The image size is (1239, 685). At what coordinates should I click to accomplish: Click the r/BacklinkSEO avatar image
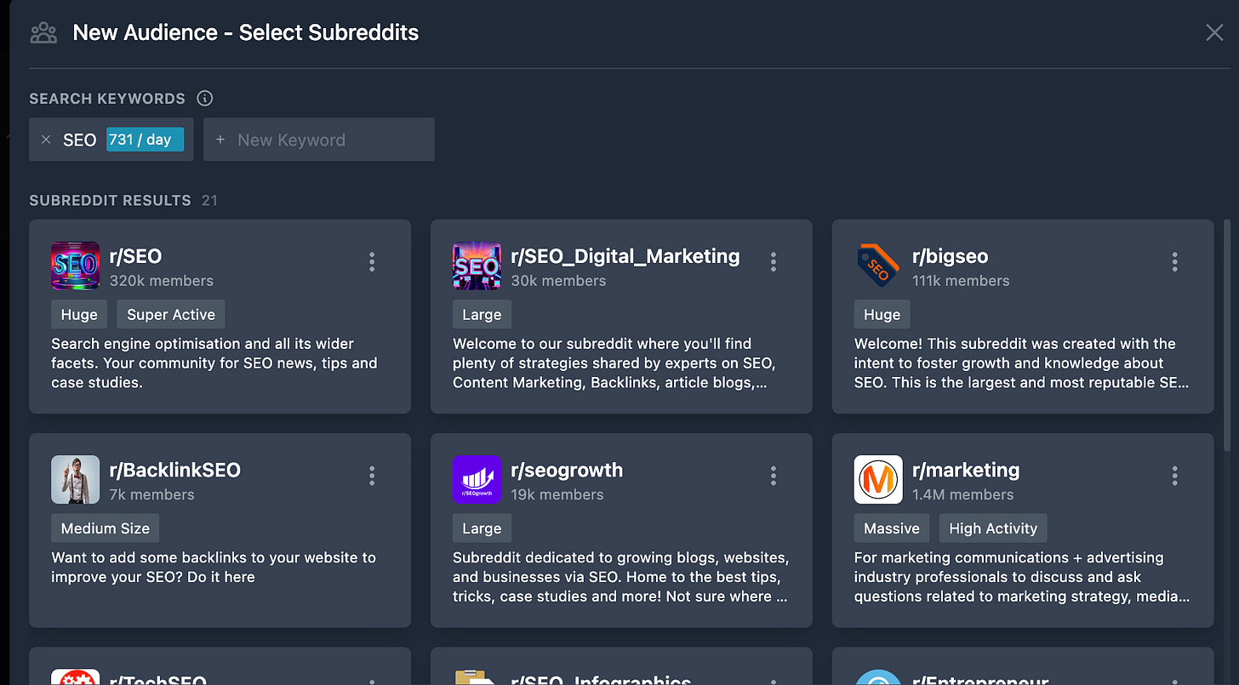click(76, 480)
